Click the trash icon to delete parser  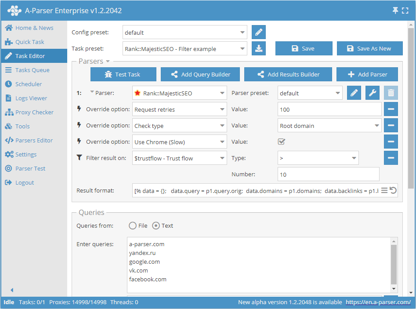[391, 93]
